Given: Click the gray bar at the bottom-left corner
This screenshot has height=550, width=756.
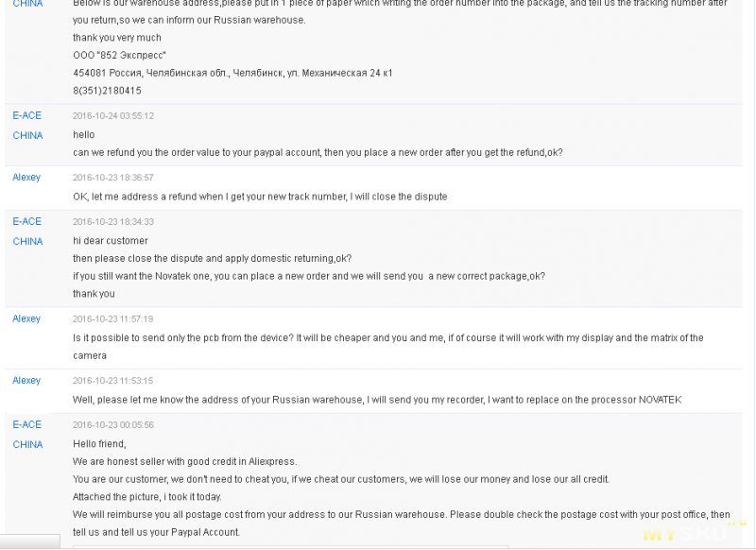Looking at the screenshot, I should (30, 541).
